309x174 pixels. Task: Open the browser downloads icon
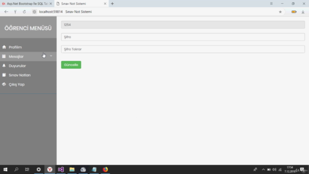[303, 12]
